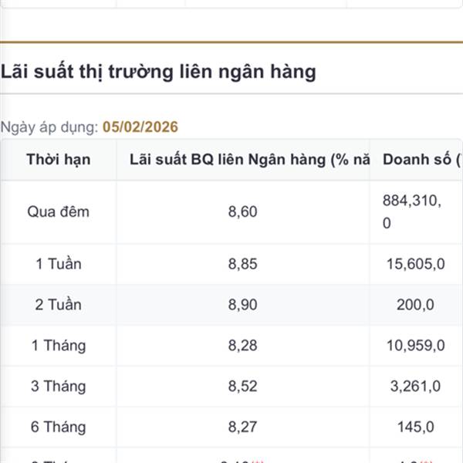Click the 3-month rate 8,52
This screenshot has width=463, height=463.
pos(243,387)
